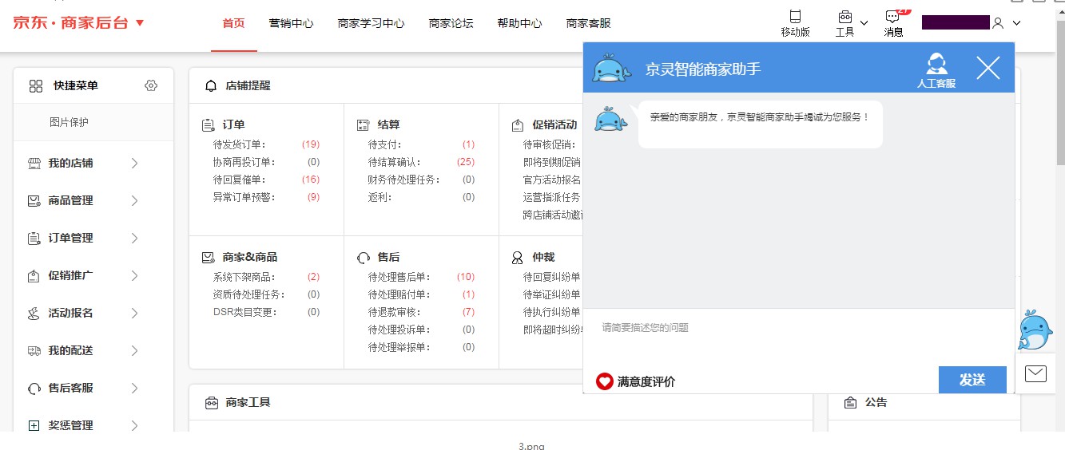
Task: Click the 满意度评价 heart icon
Action: pyautogui.click(x=605, y=381)
